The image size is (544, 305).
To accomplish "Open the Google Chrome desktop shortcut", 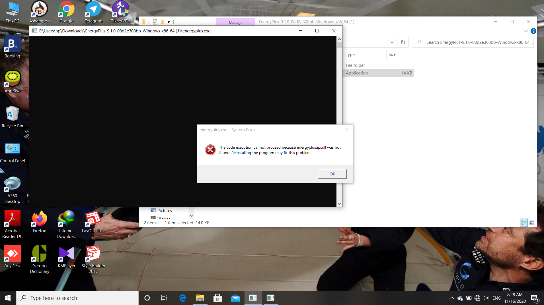I will click(66, 12).
